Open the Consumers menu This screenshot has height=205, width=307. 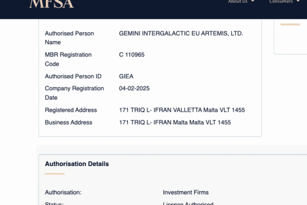[x=281, y=2]
